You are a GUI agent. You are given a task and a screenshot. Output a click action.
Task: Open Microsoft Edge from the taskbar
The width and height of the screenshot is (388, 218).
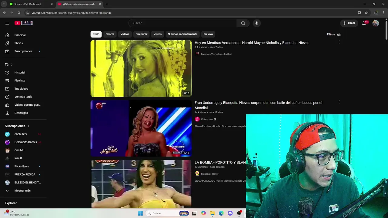coord(221,213)
